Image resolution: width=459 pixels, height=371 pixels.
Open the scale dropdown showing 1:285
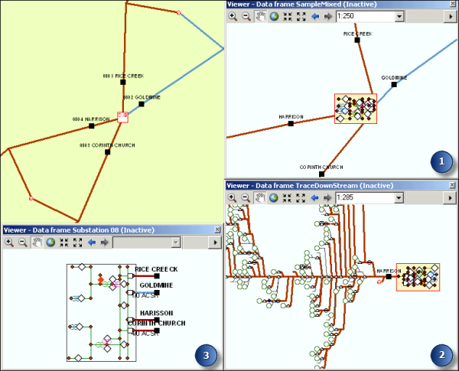tap(399, 197)
